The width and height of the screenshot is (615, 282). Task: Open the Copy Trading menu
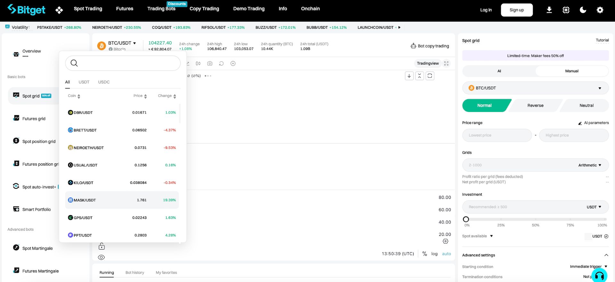204,9
